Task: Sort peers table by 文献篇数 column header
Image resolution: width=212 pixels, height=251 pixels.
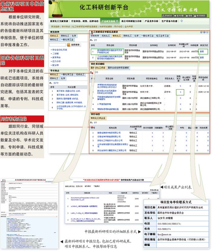Action: (159, 128)
